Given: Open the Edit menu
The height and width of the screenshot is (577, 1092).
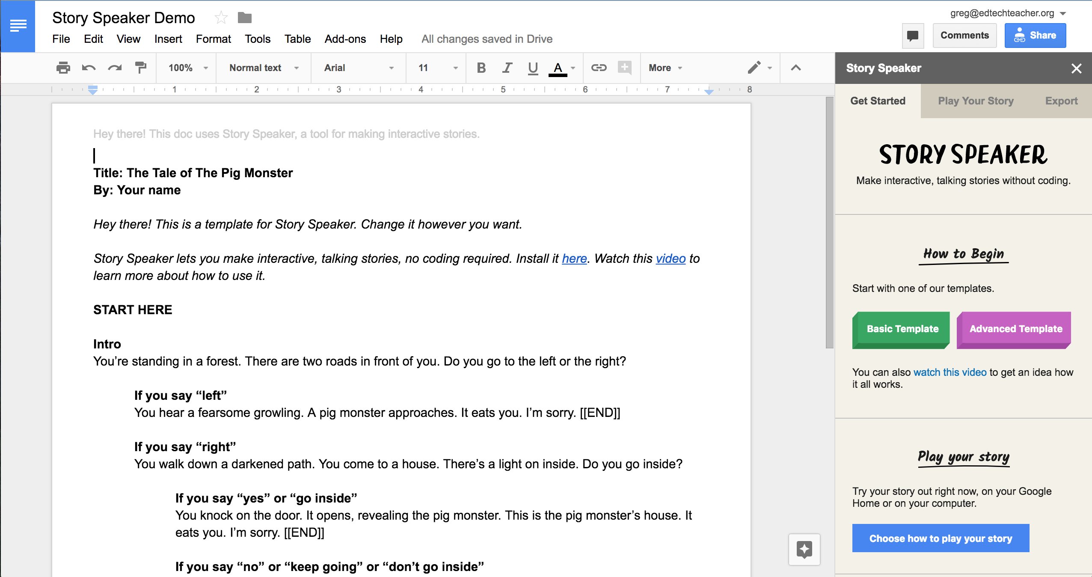Looking at the screenshot, I should click(x=93, y=39).
